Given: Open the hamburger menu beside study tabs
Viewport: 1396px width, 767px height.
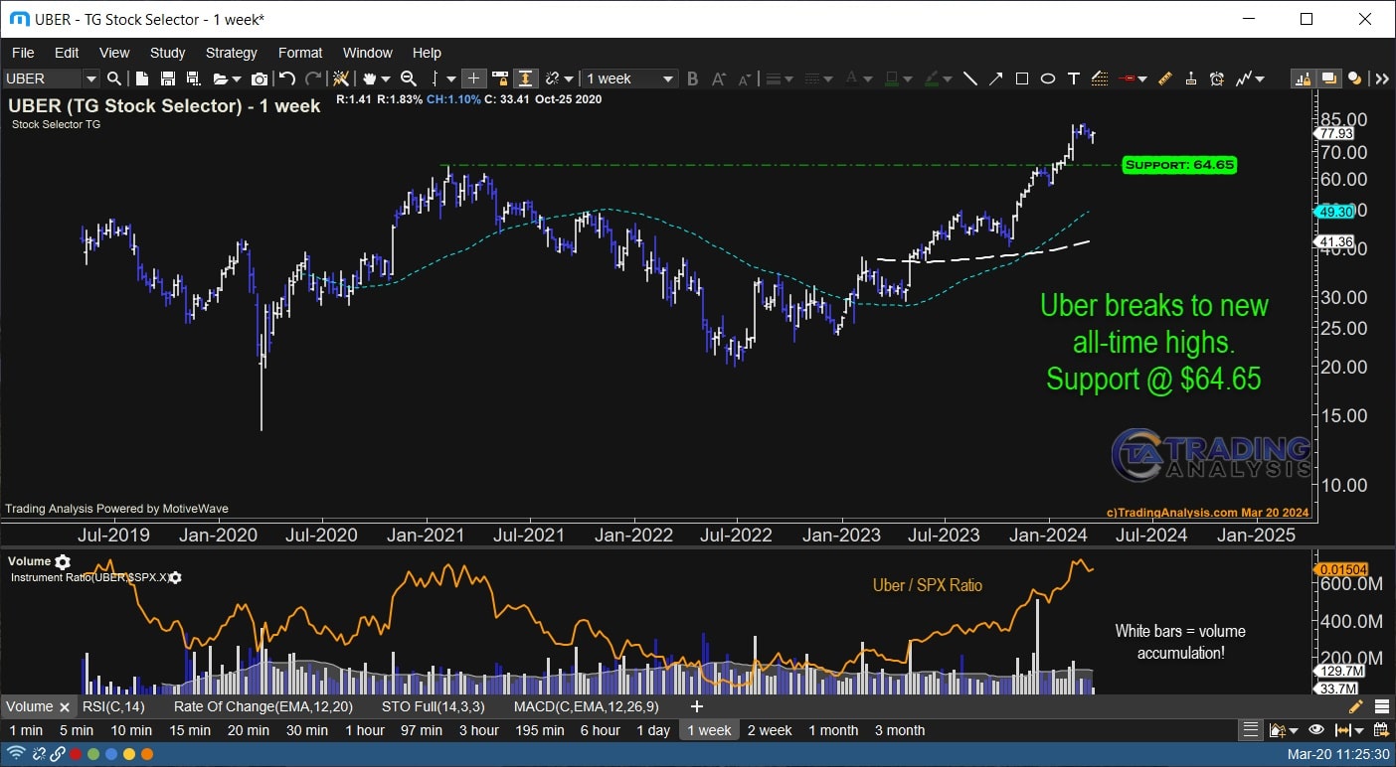Looking at the screenshot, I should 1381,706.
